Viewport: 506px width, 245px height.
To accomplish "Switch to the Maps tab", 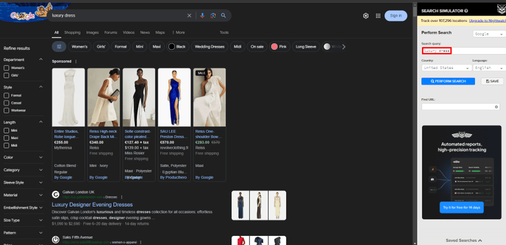I will 160,33.
